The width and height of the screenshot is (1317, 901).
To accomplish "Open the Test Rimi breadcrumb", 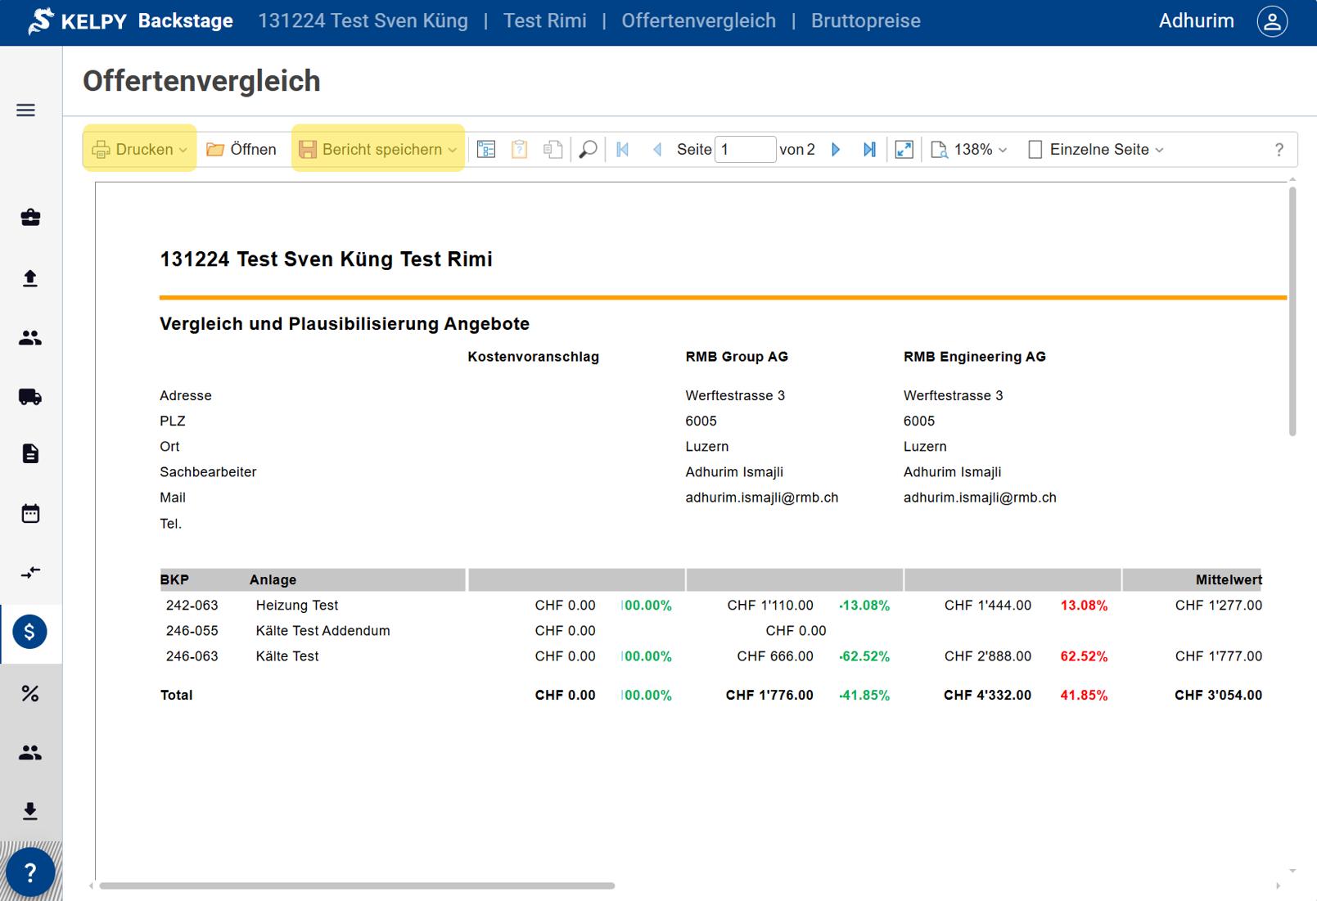I will (544, 21).
